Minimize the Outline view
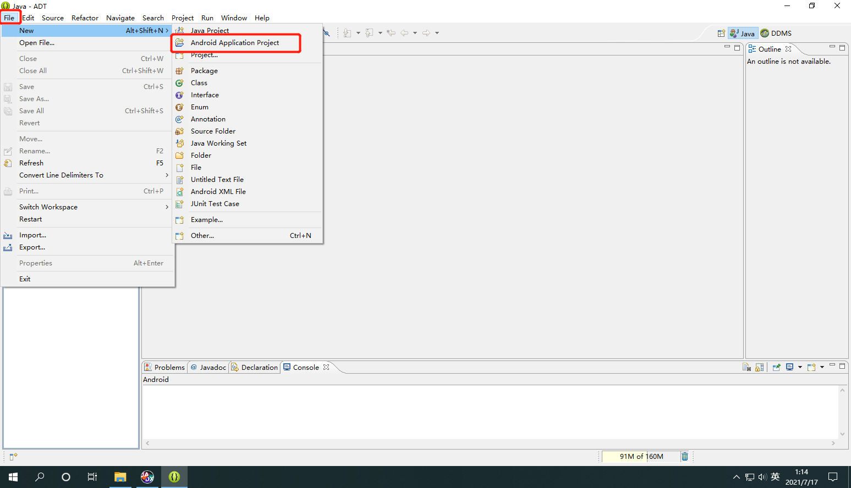Screen dimensions: 851x488 click(x=832, y=47)
